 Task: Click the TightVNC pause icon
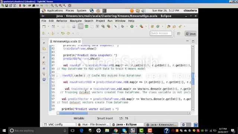20,6
